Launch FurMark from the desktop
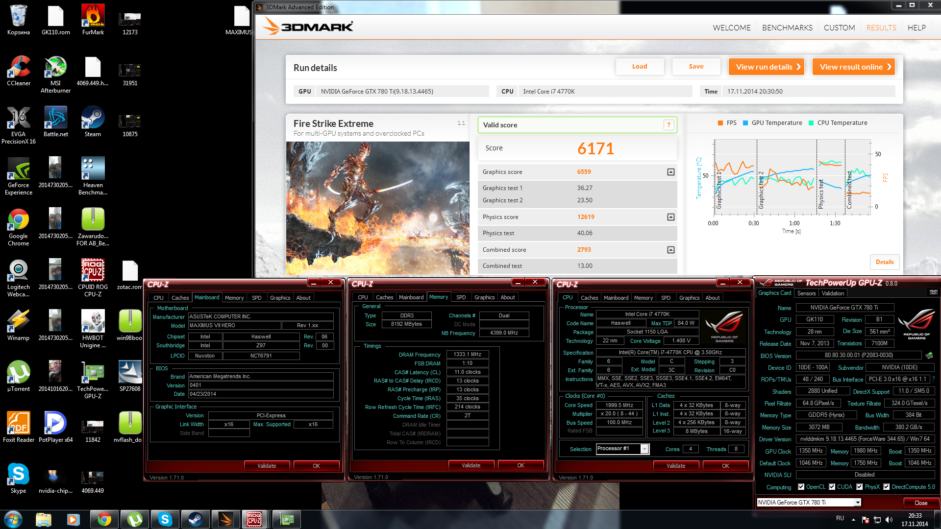Viewport: 941px width, 529px height. click(x=93, y=20)
